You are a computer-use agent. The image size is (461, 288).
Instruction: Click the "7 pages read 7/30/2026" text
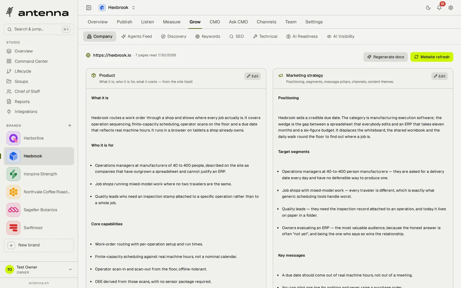156,55
